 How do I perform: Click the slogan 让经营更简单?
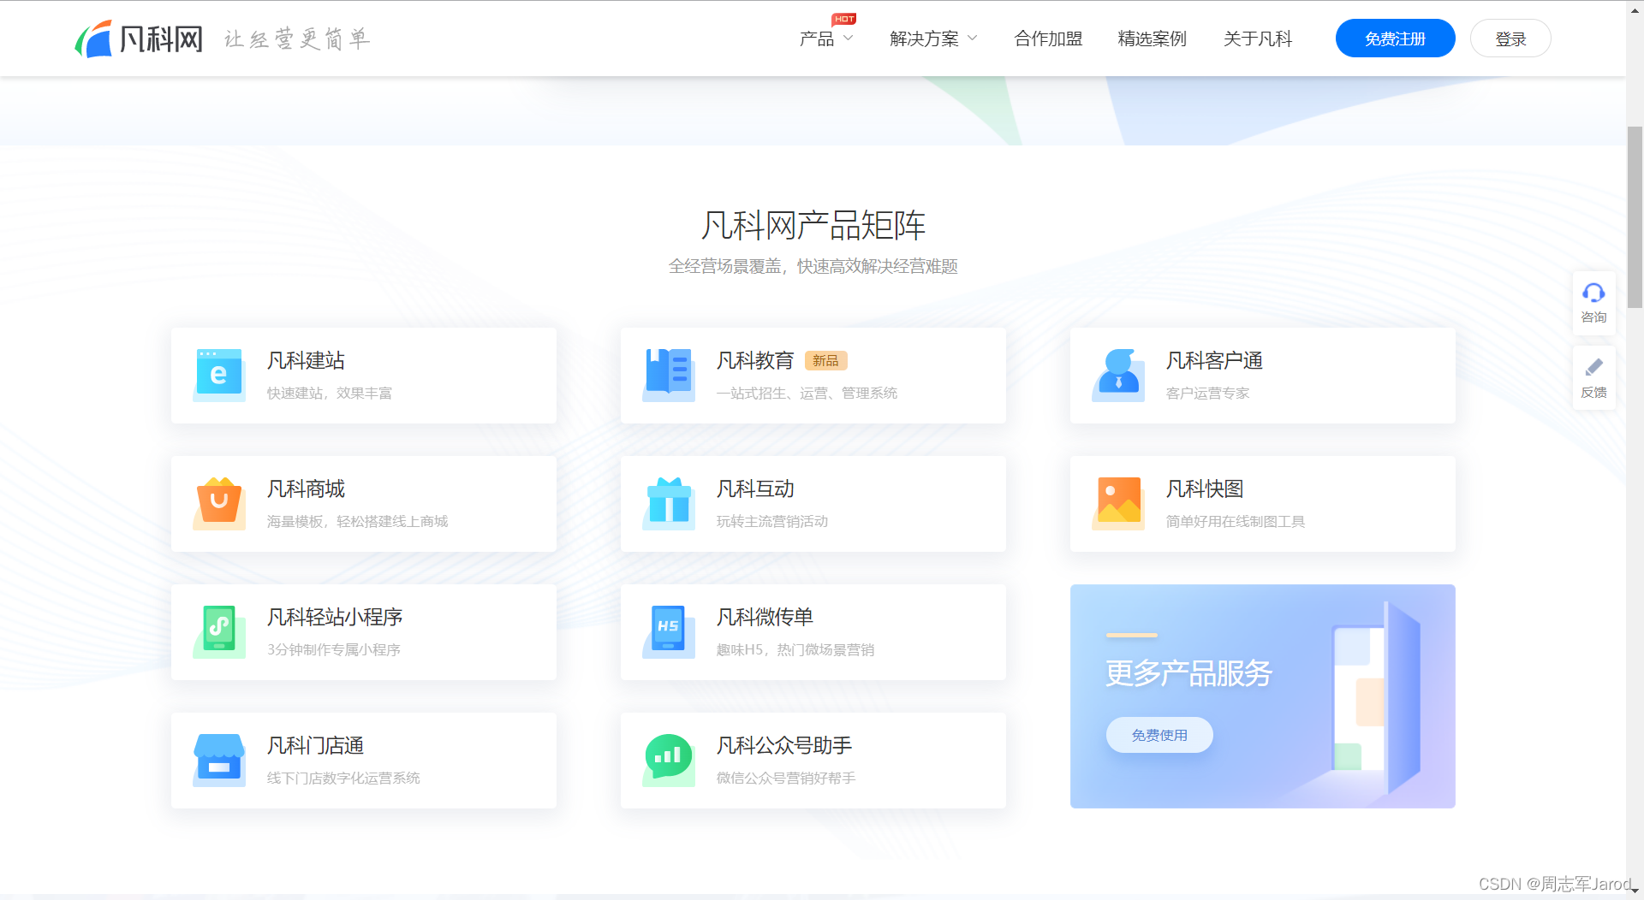coord(297,38)
